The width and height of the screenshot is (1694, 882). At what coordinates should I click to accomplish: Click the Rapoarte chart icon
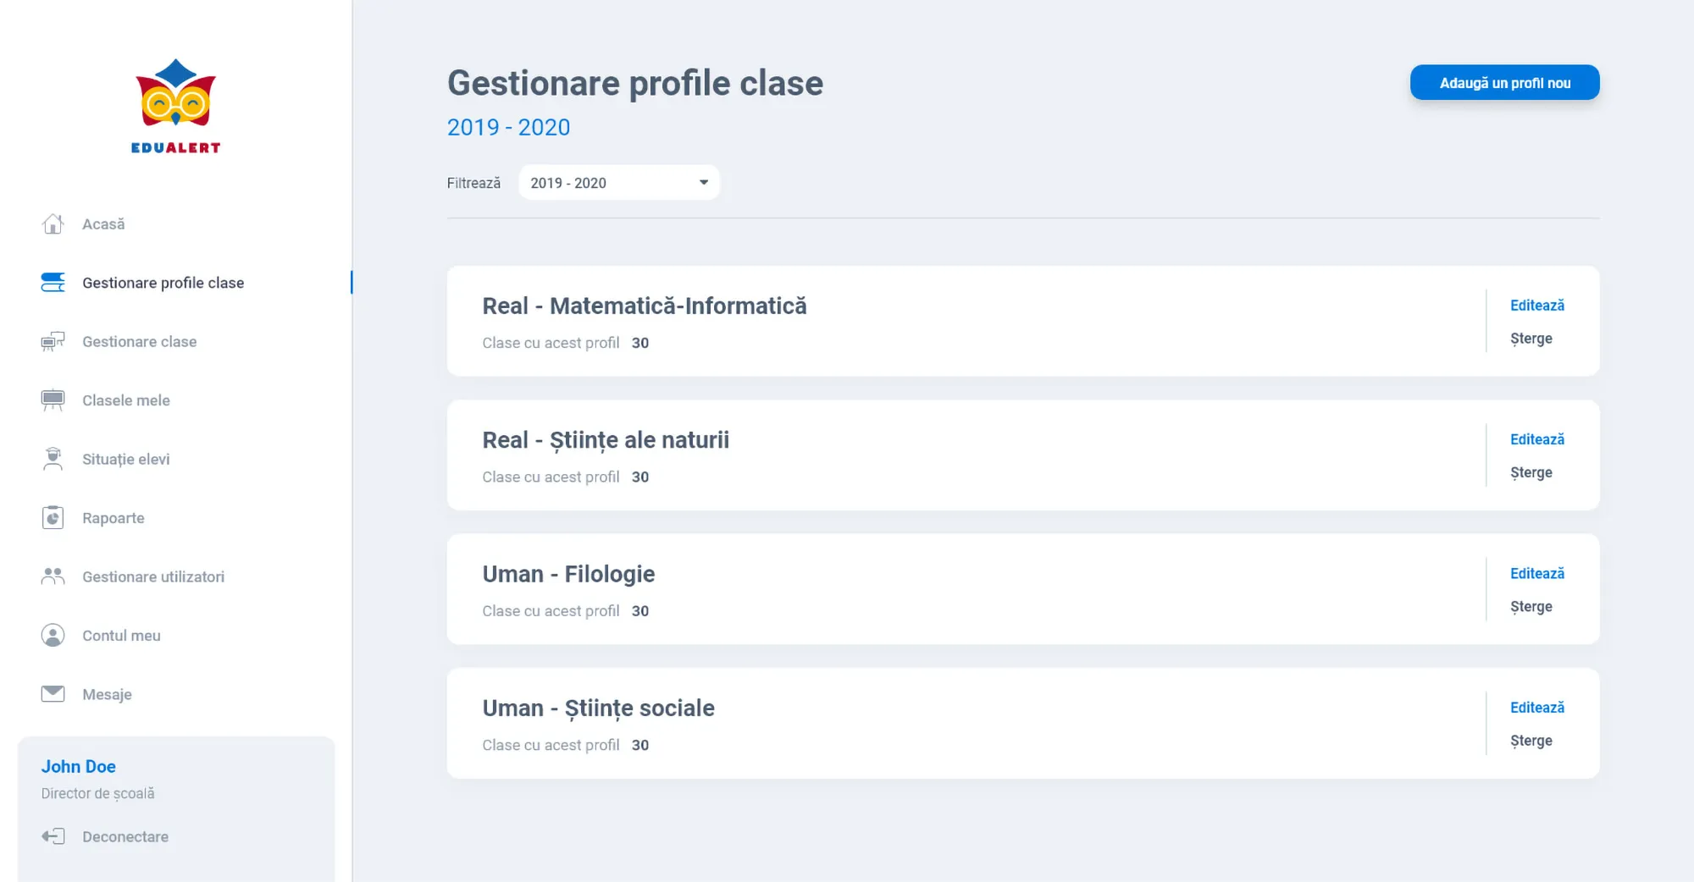click(x=53, y=518)
